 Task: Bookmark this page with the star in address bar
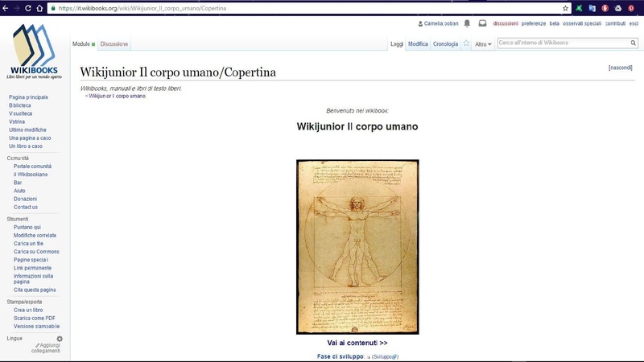coord(565,8)
